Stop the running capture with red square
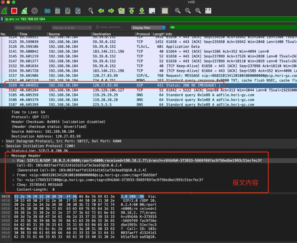Viewport: 297px width, 243px height. click(14, 11)
